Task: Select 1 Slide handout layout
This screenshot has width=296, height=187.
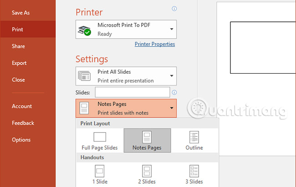Action: click(100, 175)
